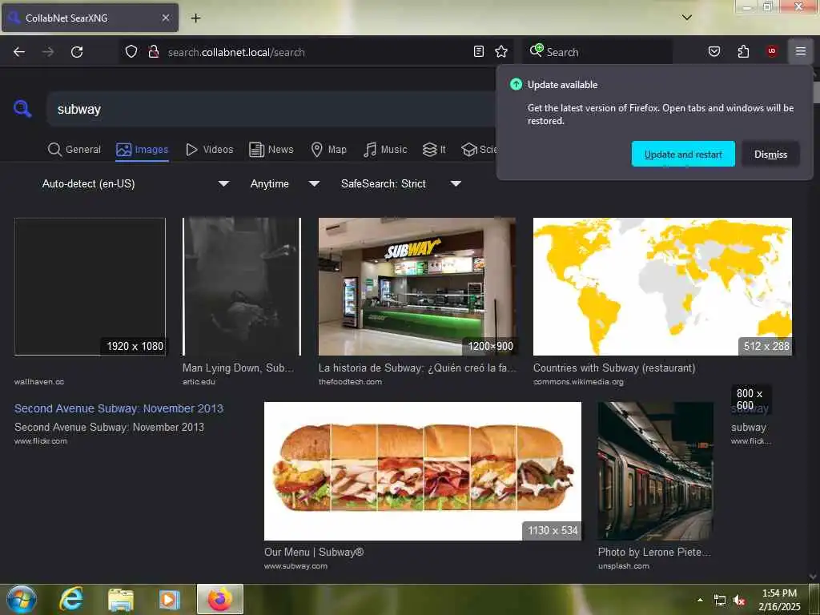
Task: Select the Images search tab
Action: coord(143,150)
